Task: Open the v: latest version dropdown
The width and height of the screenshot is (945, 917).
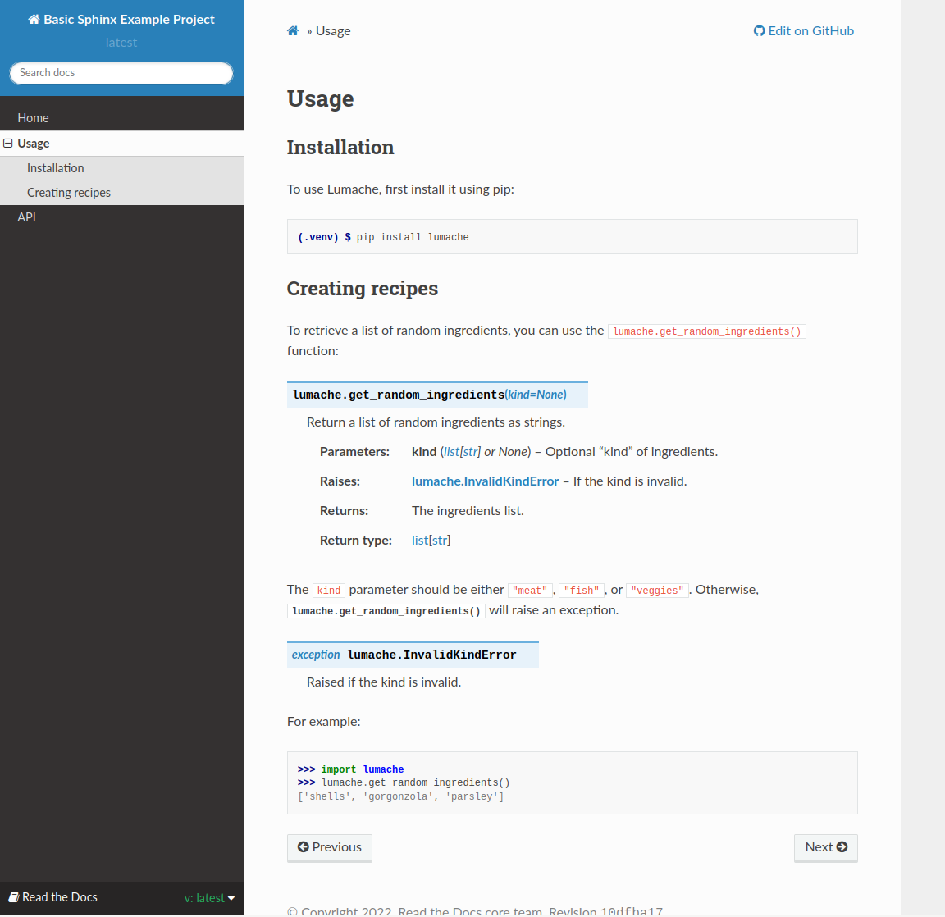Action: [209, 897]
